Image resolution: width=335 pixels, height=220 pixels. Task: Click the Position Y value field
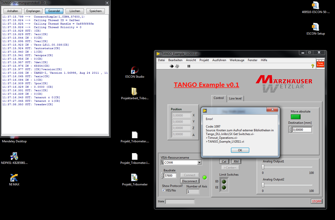(181, 122)
